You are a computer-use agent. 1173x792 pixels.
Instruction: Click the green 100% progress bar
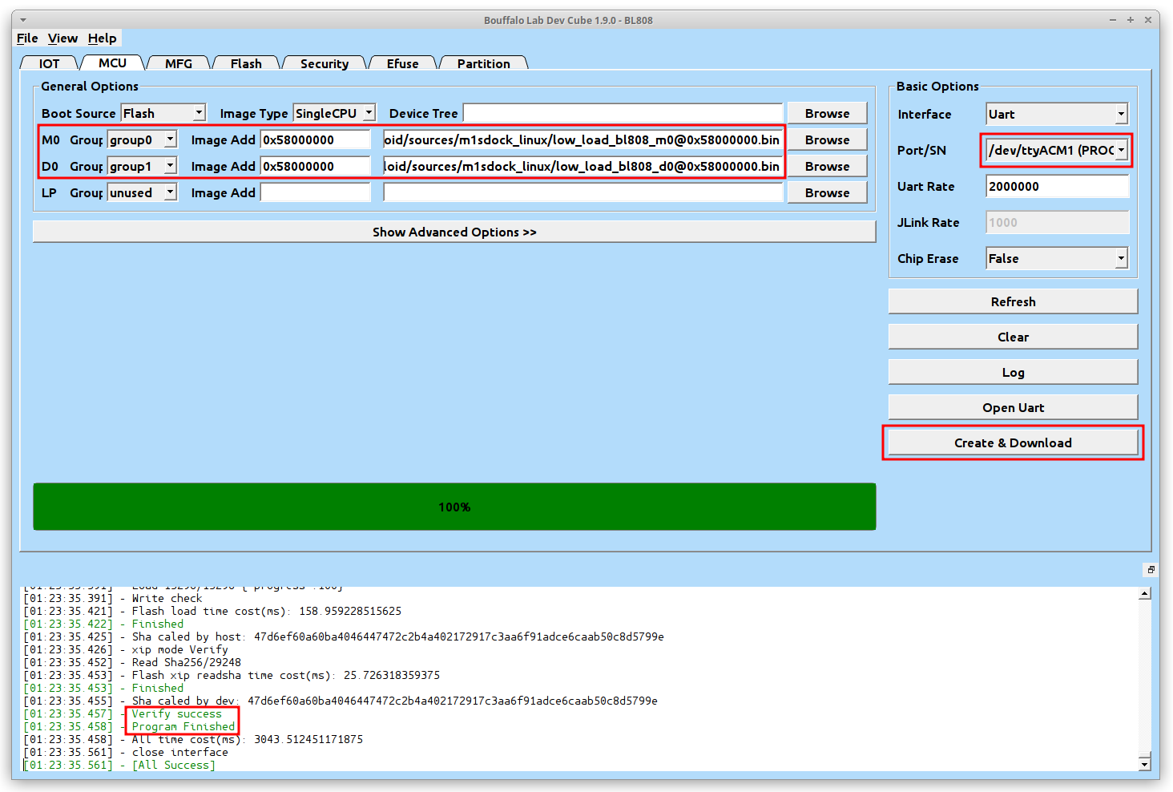click(454, 507)
